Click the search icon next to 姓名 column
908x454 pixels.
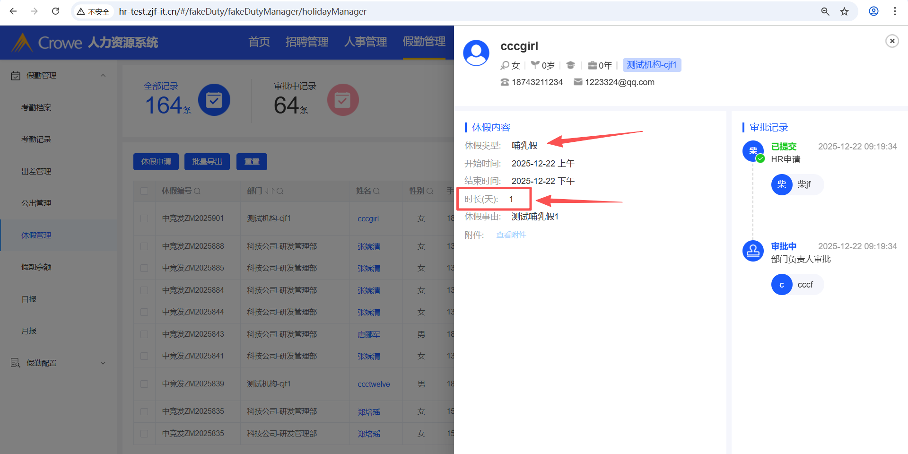pos(376,191)
